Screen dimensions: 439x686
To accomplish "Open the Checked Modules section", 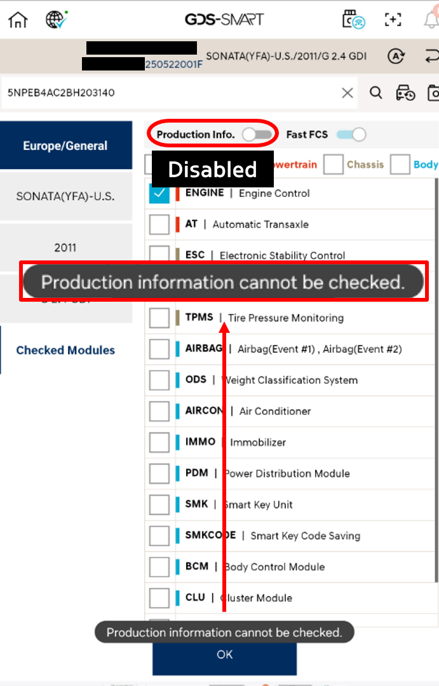I will pos(65,350).
